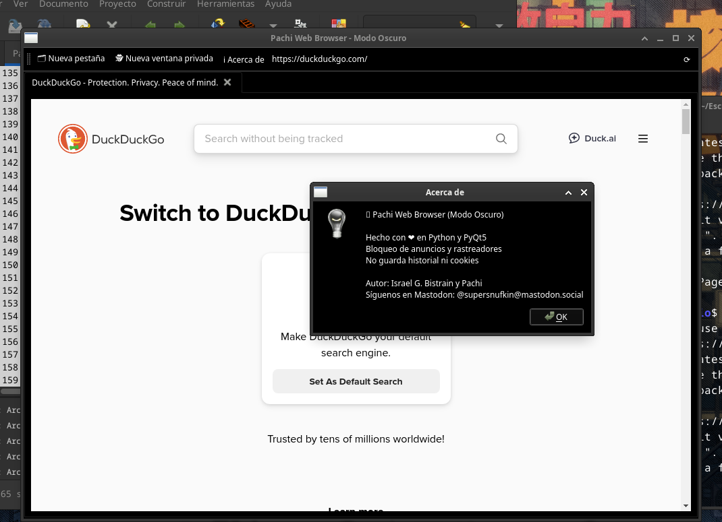The width and height of the screenshot is (722, 522).
Task: Open the Proyecto menu in the editor
Action: coord(117,4)
